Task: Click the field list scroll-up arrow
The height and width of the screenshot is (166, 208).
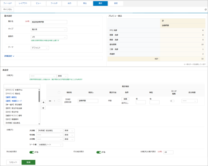Action: [x=39, y=90]
